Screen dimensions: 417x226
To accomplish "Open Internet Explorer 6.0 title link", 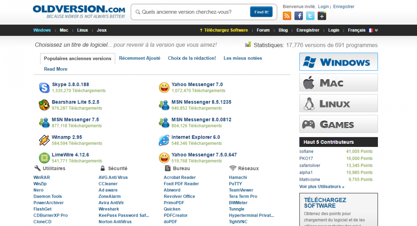I will 196,137.
